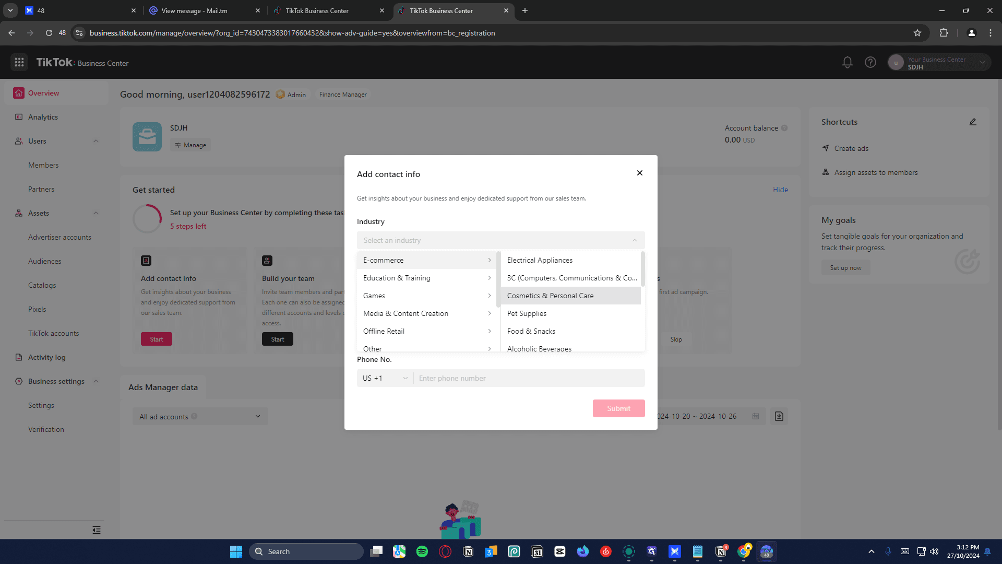
Task: Click Hide link in Get started
Action: click(781, 190)
